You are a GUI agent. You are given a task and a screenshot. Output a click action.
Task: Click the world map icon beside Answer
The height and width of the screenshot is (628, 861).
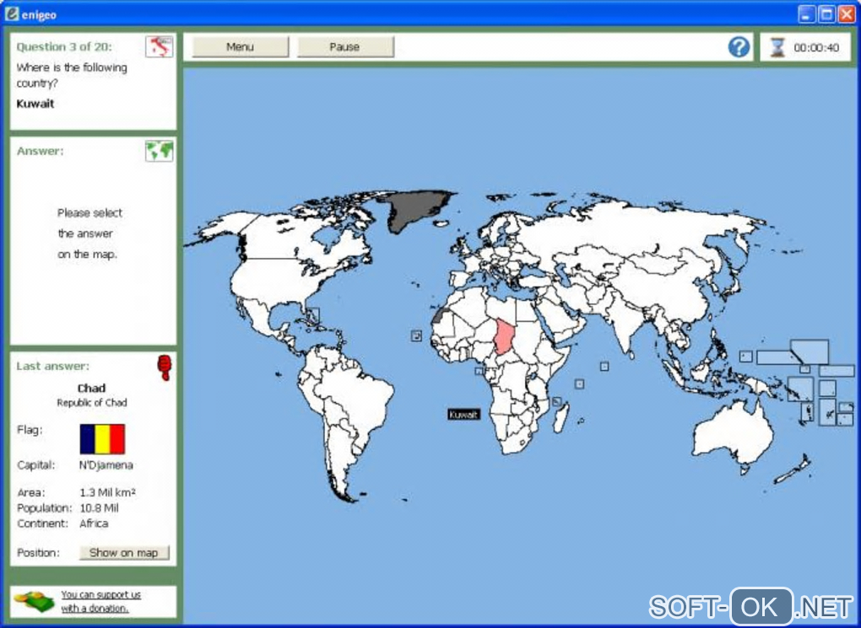click(160, 151)
